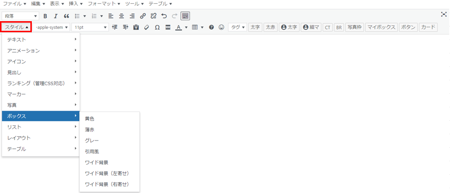This screenshot has width=450, height=193.
Task: Expand the タグ dropdown
Action: [x=237, y=27]
